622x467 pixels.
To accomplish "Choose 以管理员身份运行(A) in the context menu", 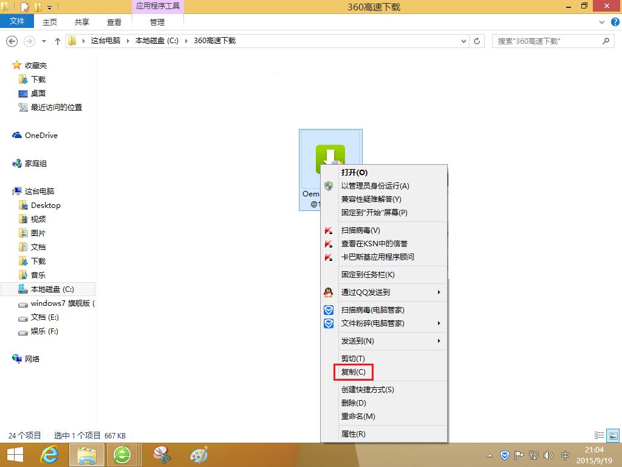I will click(x=375, y=186).
